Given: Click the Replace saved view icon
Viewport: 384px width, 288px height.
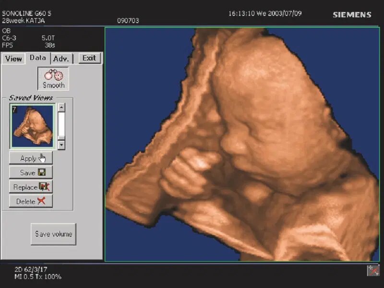Looking at the screenshot, I should click(45, 187).
